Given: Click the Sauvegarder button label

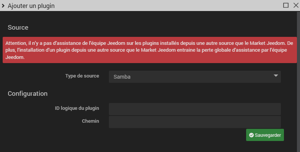Looking at the screenshot, I should tap(268, 135).
